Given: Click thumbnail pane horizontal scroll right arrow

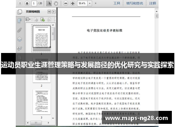Looking at the screenshot, I should click(x=49, y=123).
